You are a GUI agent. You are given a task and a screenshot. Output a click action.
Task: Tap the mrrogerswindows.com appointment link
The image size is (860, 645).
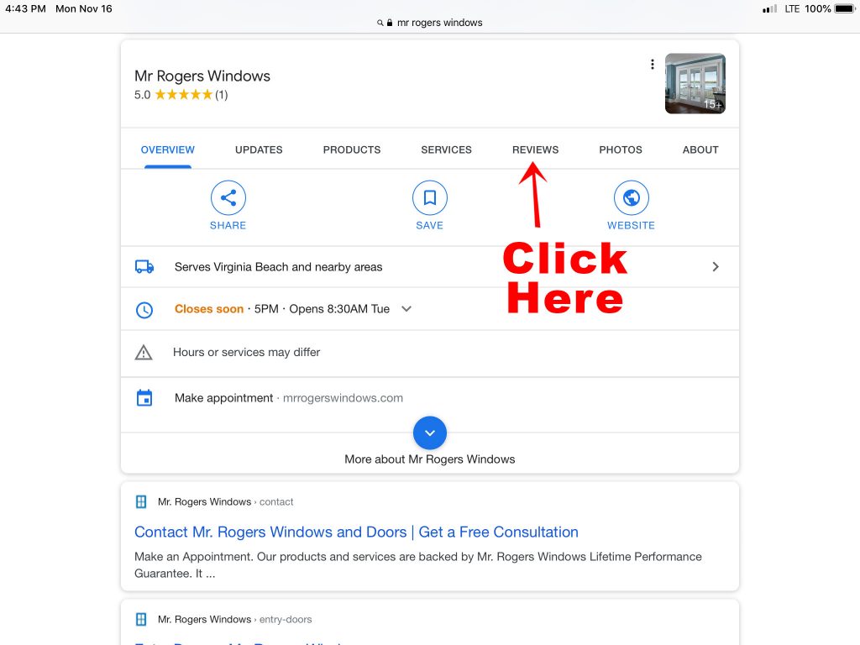coord(343,397)
